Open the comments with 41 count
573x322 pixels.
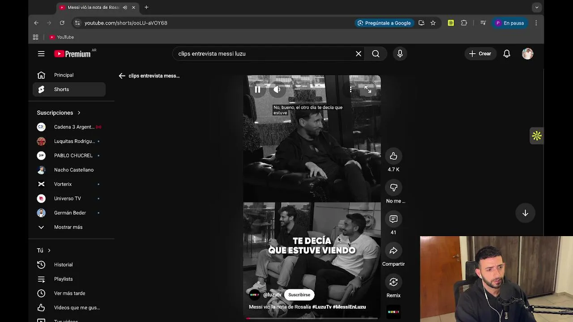(393, 219)
